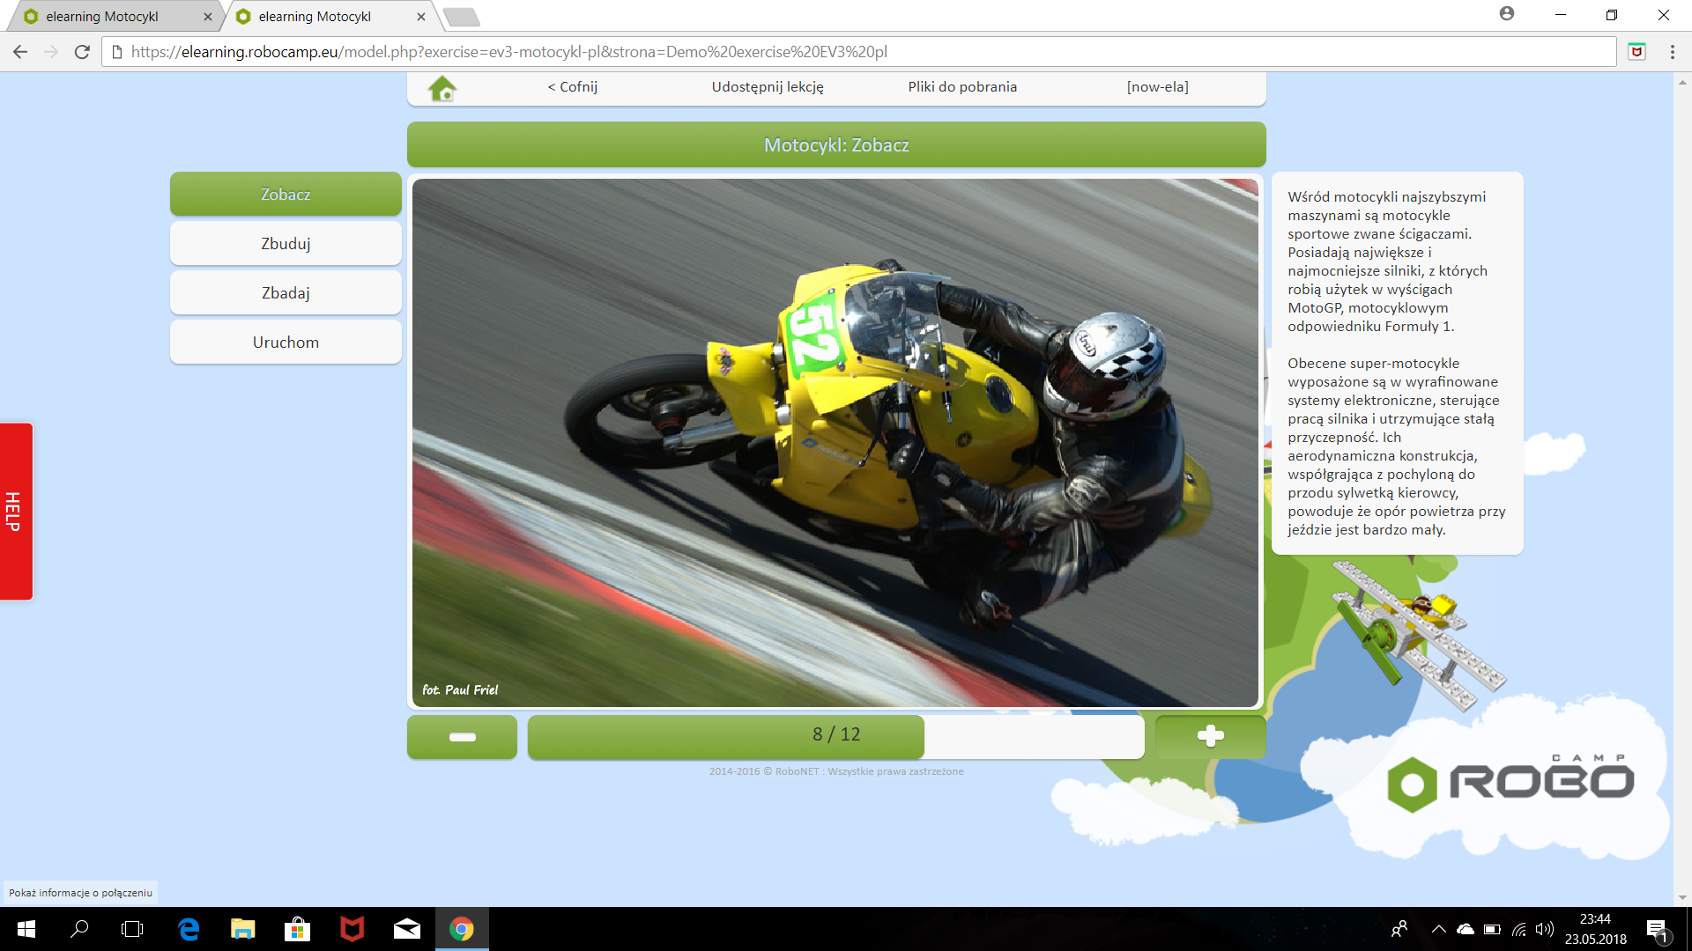Click the RoboNET copyright text
Image resolution: width=1692 pixels, height=951 pixels.
[836, 771]
